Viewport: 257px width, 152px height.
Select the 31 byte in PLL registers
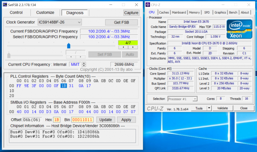(71, 86)
